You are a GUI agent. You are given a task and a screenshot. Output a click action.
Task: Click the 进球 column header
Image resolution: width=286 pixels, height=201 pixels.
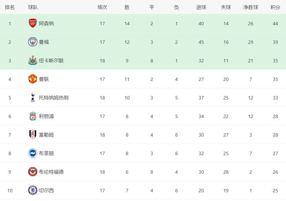pyautogui.click(x=201, y=7)
